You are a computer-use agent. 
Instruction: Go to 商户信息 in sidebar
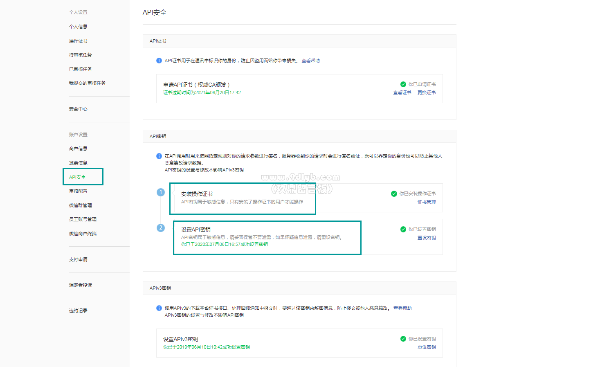click(x=78, y=149)
